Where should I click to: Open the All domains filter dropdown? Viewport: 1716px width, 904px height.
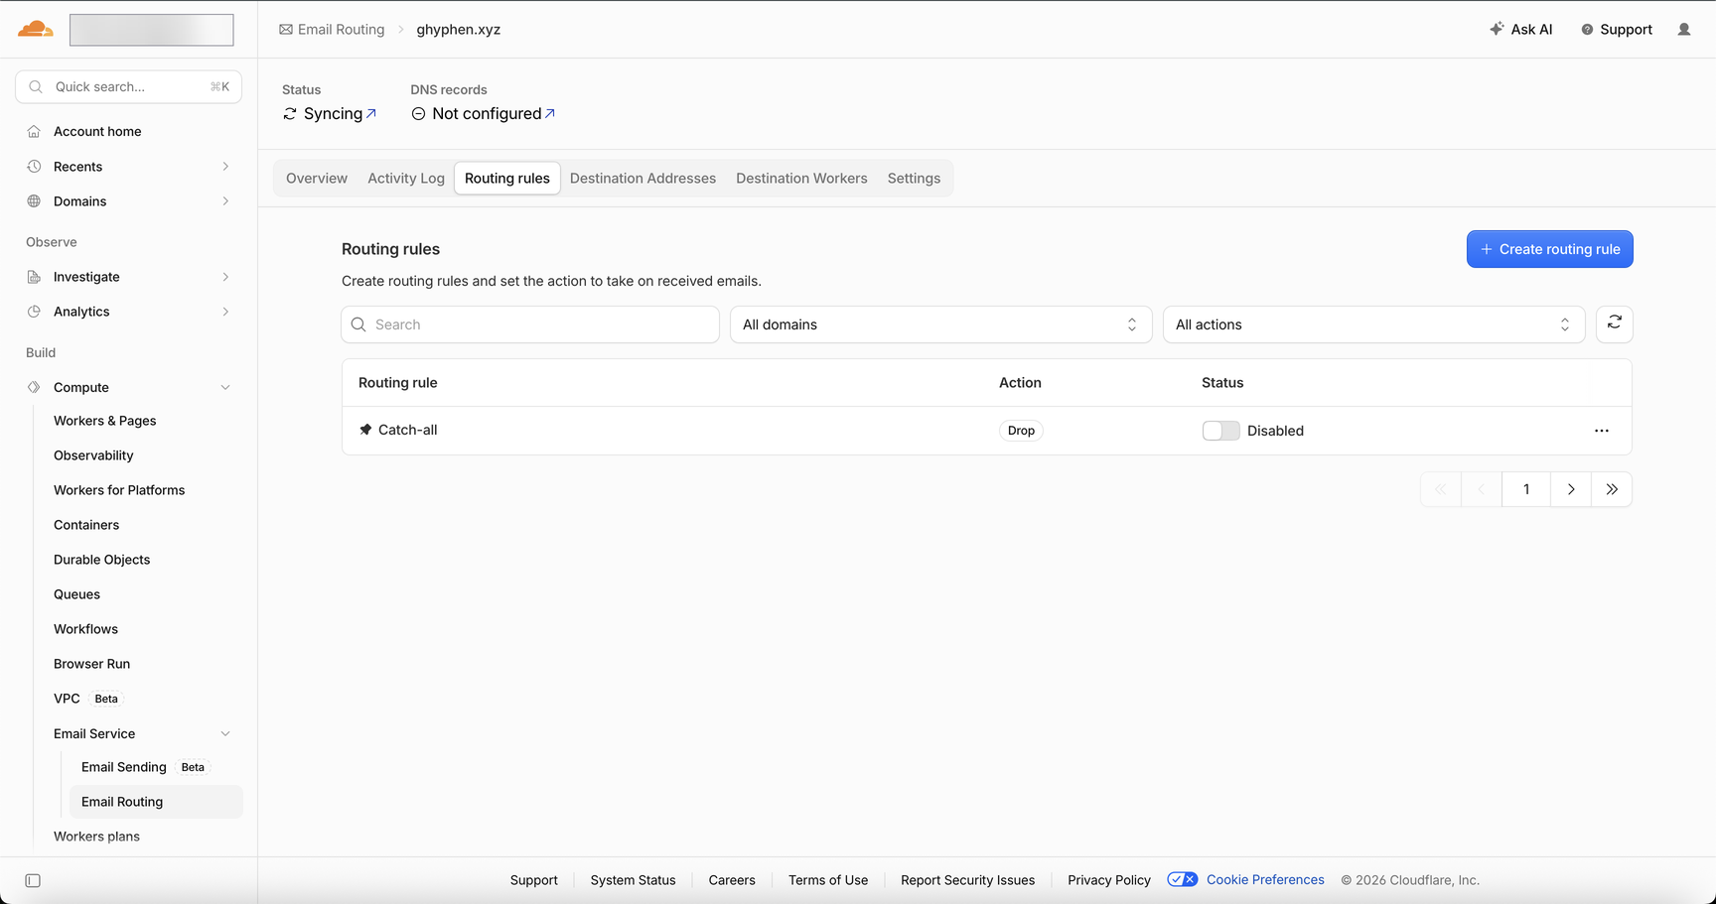point(940,324)
